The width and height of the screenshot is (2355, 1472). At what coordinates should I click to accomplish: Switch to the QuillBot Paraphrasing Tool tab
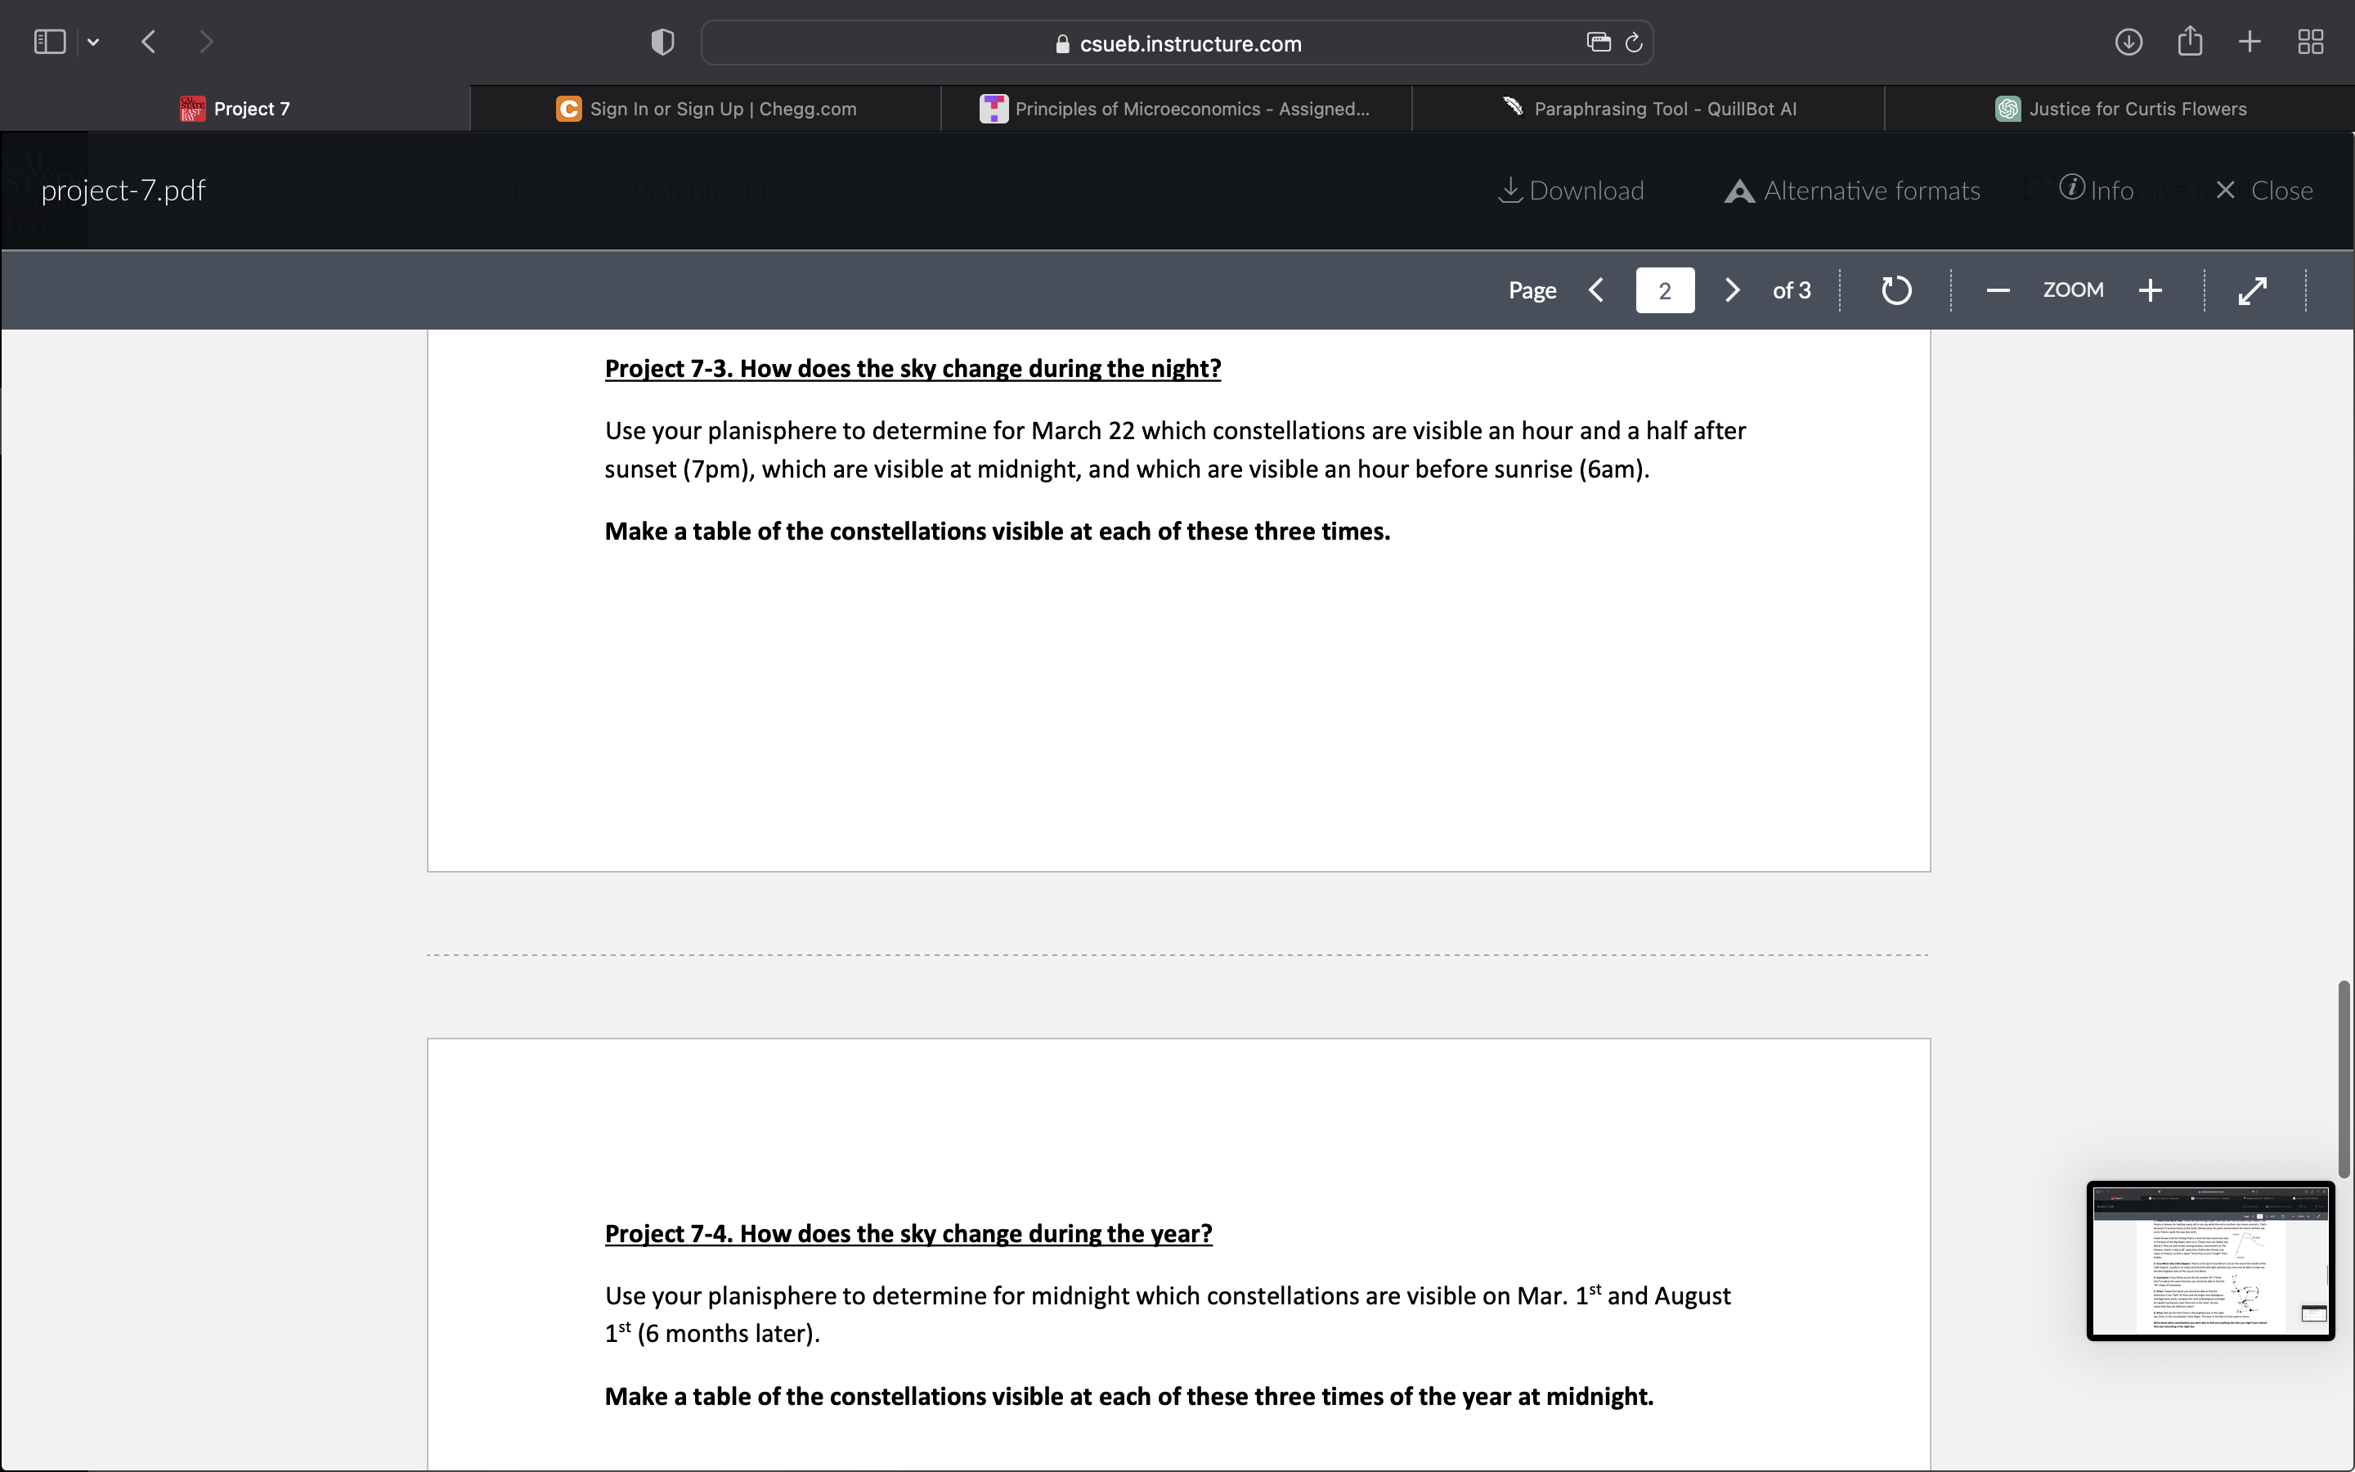[1649, 109]
